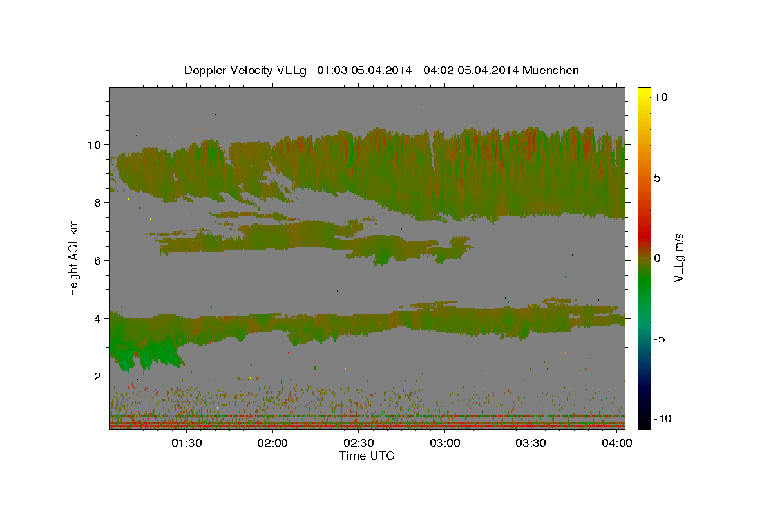The width and height of the screenshot is (773, 515).
Task: Click the 'Muenchen' location label in title
Action: coord(551,70)
